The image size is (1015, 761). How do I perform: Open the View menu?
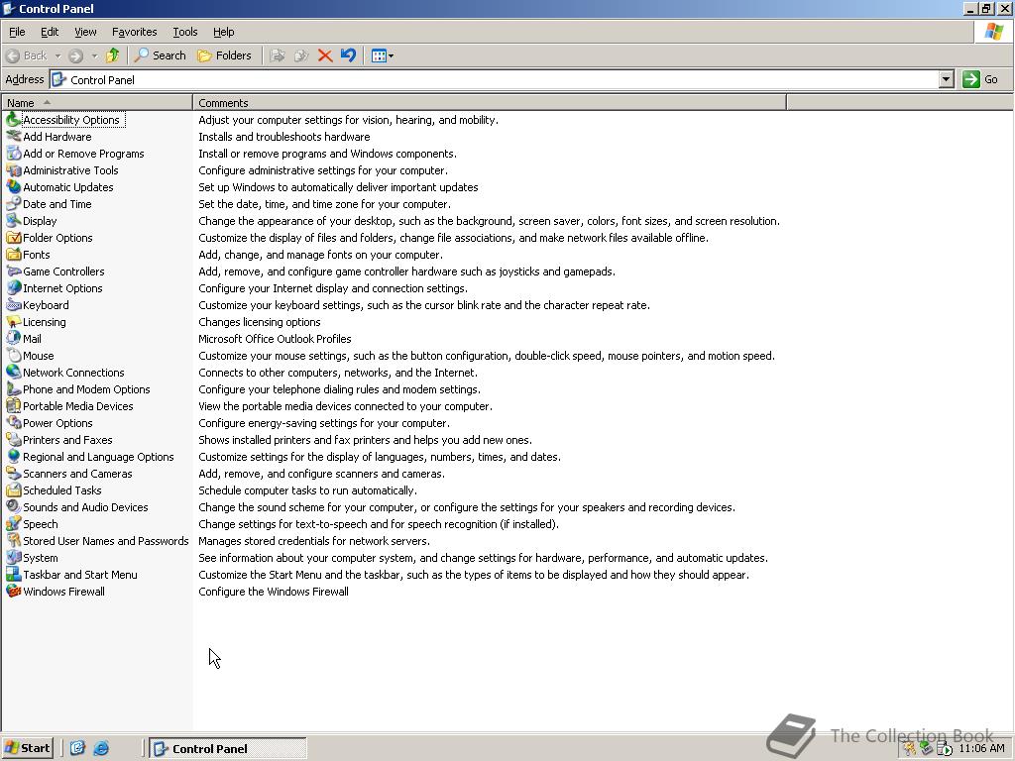click(x=85, y=32)
